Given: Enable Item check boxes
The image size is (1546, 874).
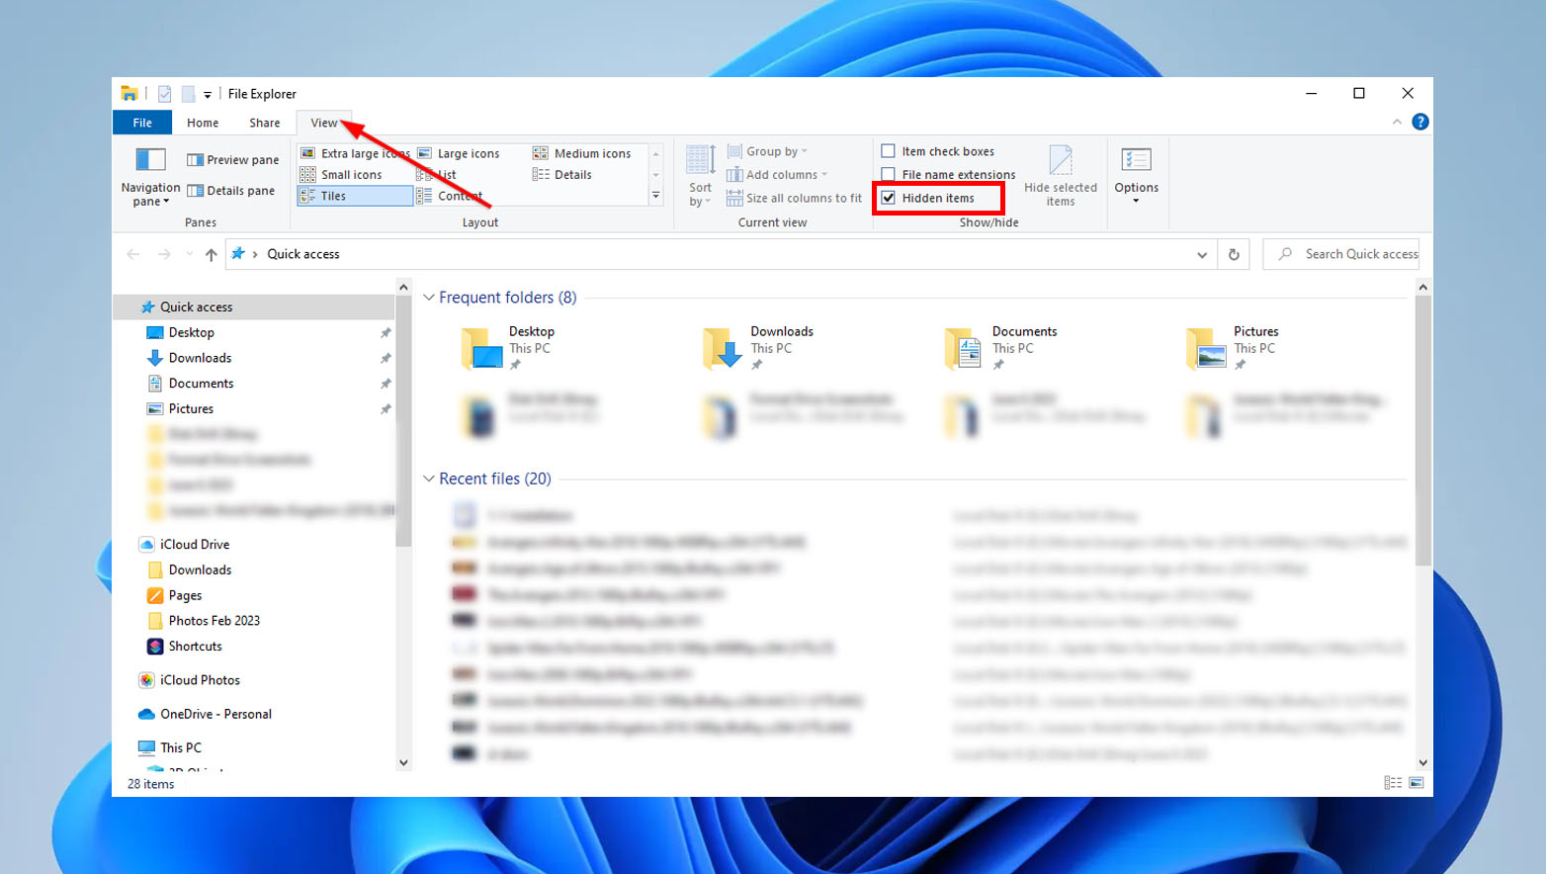Looking at the screenshot, I should pos(889,150).
